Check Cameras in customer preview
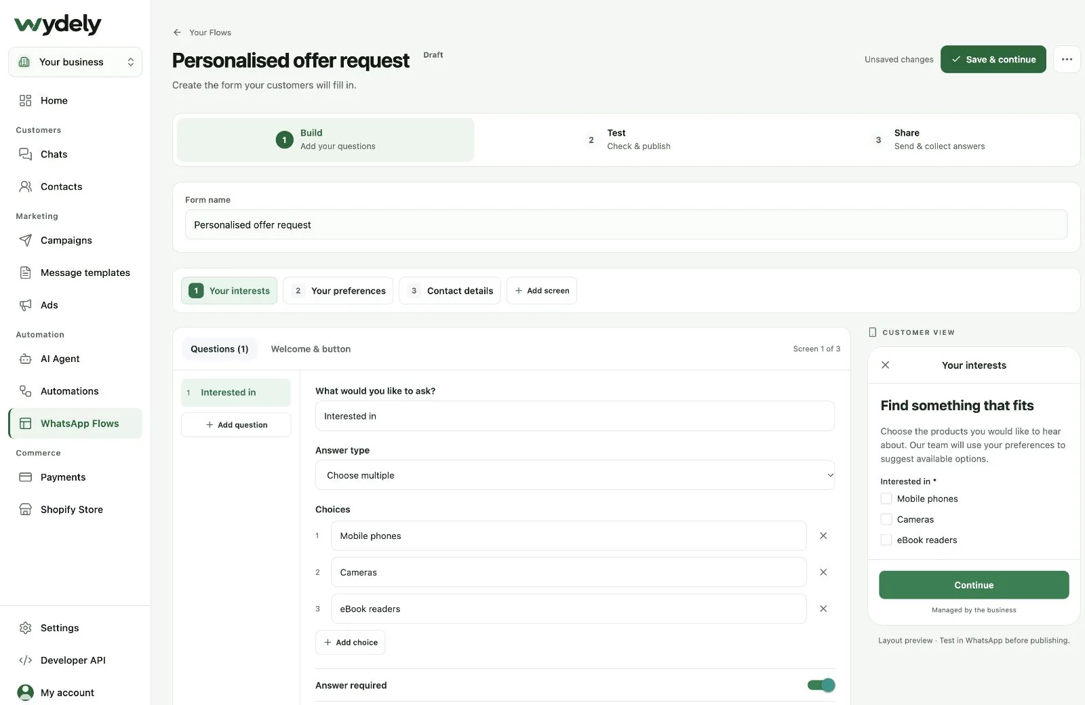Viewport: 1085px width, 705px height. click(x=886, y=519)
